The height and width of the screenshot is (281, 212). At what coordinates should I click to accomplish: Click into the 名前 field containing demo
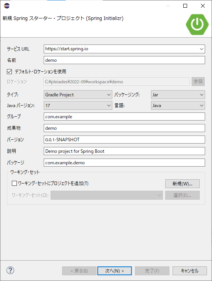124,60
